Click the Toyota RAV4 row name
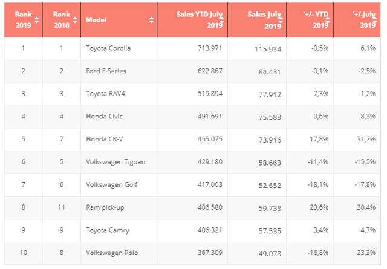 (x=105, y=94)
